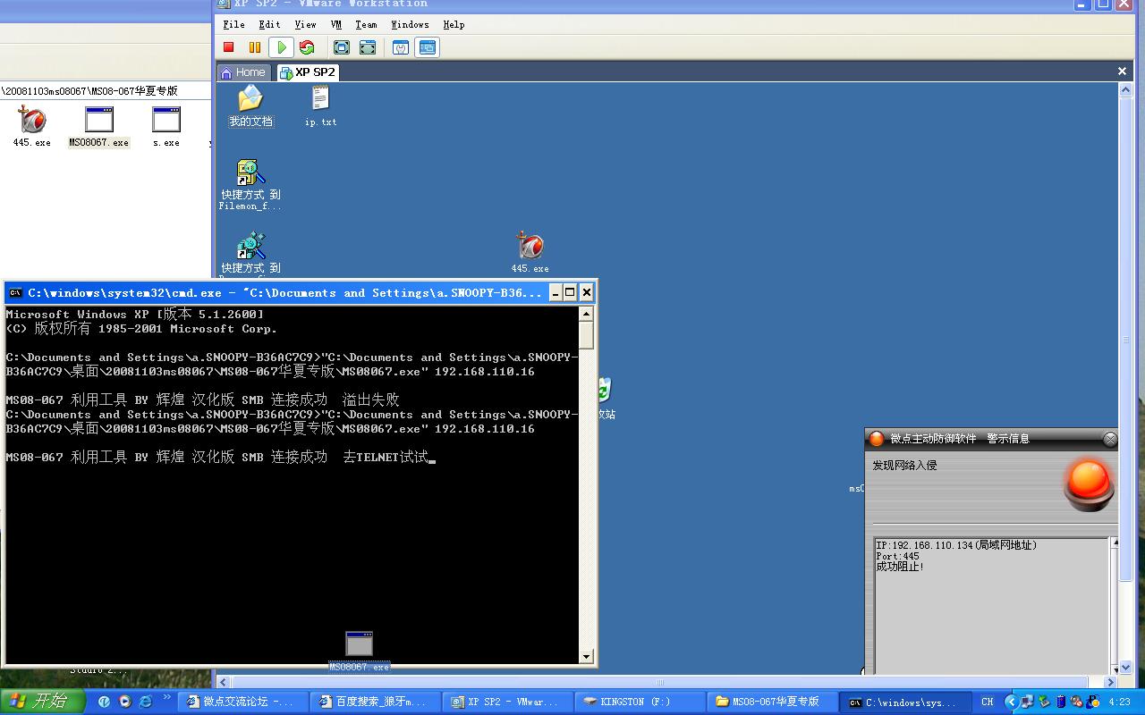
Task: Click the Internet Explorer quick launch icon
Action: tap(146, 702)
